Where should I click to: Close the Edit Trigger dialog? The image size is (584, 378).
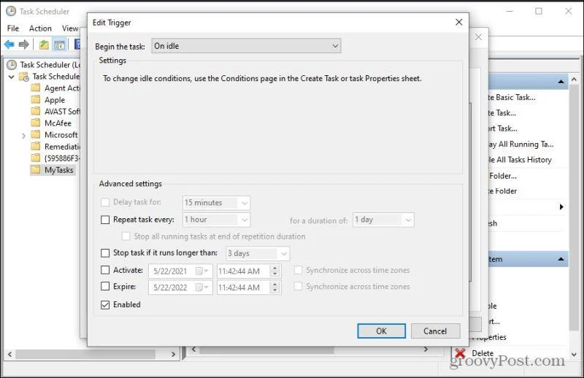(x=459, y=23)
